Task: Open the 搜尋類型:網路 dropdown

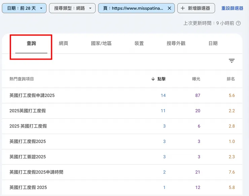Action: [72, 8]
